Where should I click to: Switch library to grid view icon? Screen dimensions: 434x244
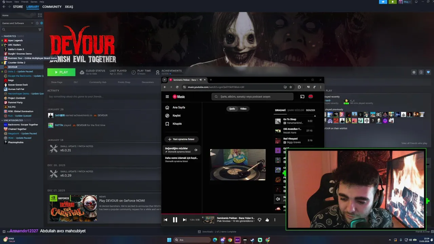(40, 15)
